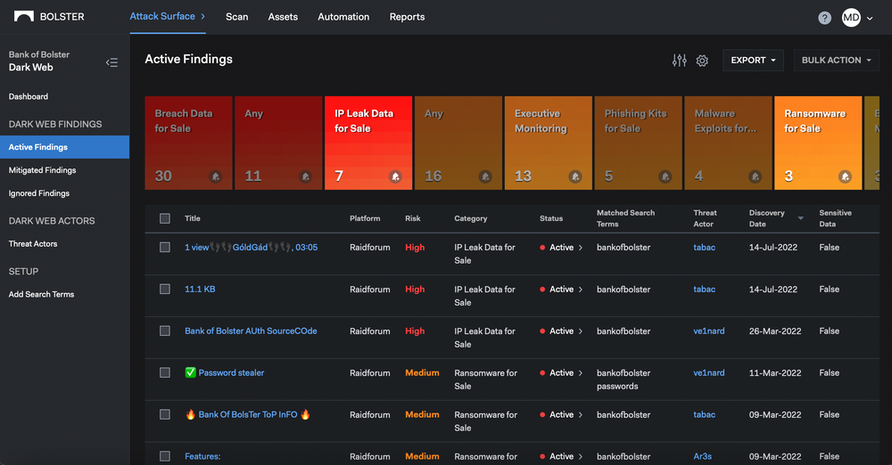This screenshot has width=892, height=465.
Task: Open Threat Actors in the sidebar
Action: pos(33,244)
